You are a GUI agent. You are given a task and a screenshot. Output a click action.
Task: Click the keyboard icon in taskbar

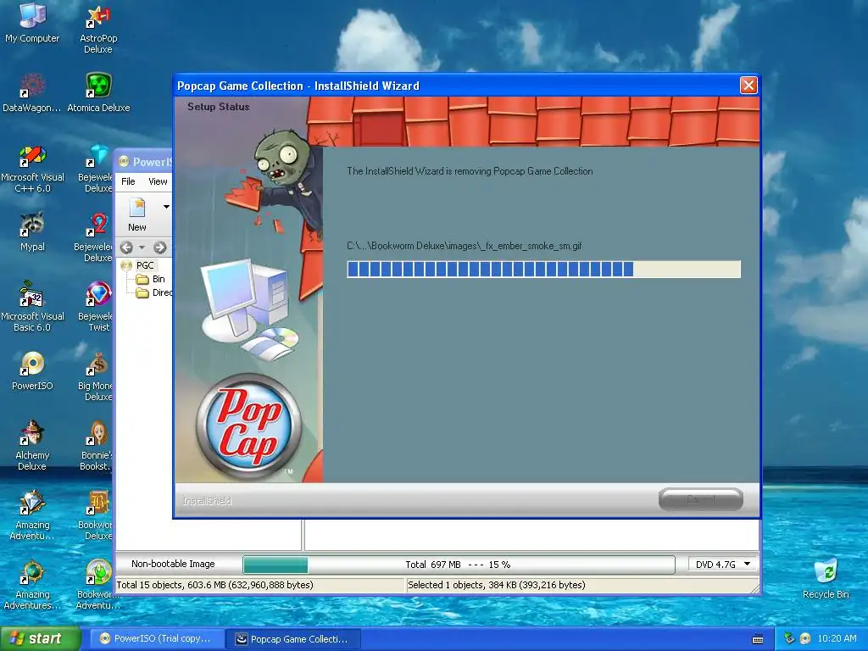point(758,639)
